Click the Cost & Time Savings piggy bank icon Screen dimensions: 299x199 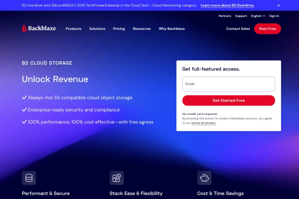pyautogui.click(x=204, y=178)
